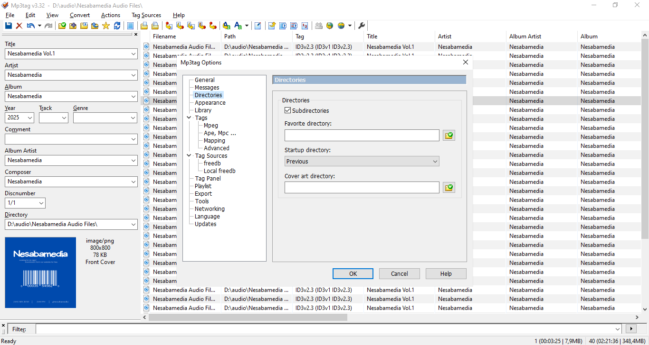Collapse the Tags tree node

[x=189, y=118]
